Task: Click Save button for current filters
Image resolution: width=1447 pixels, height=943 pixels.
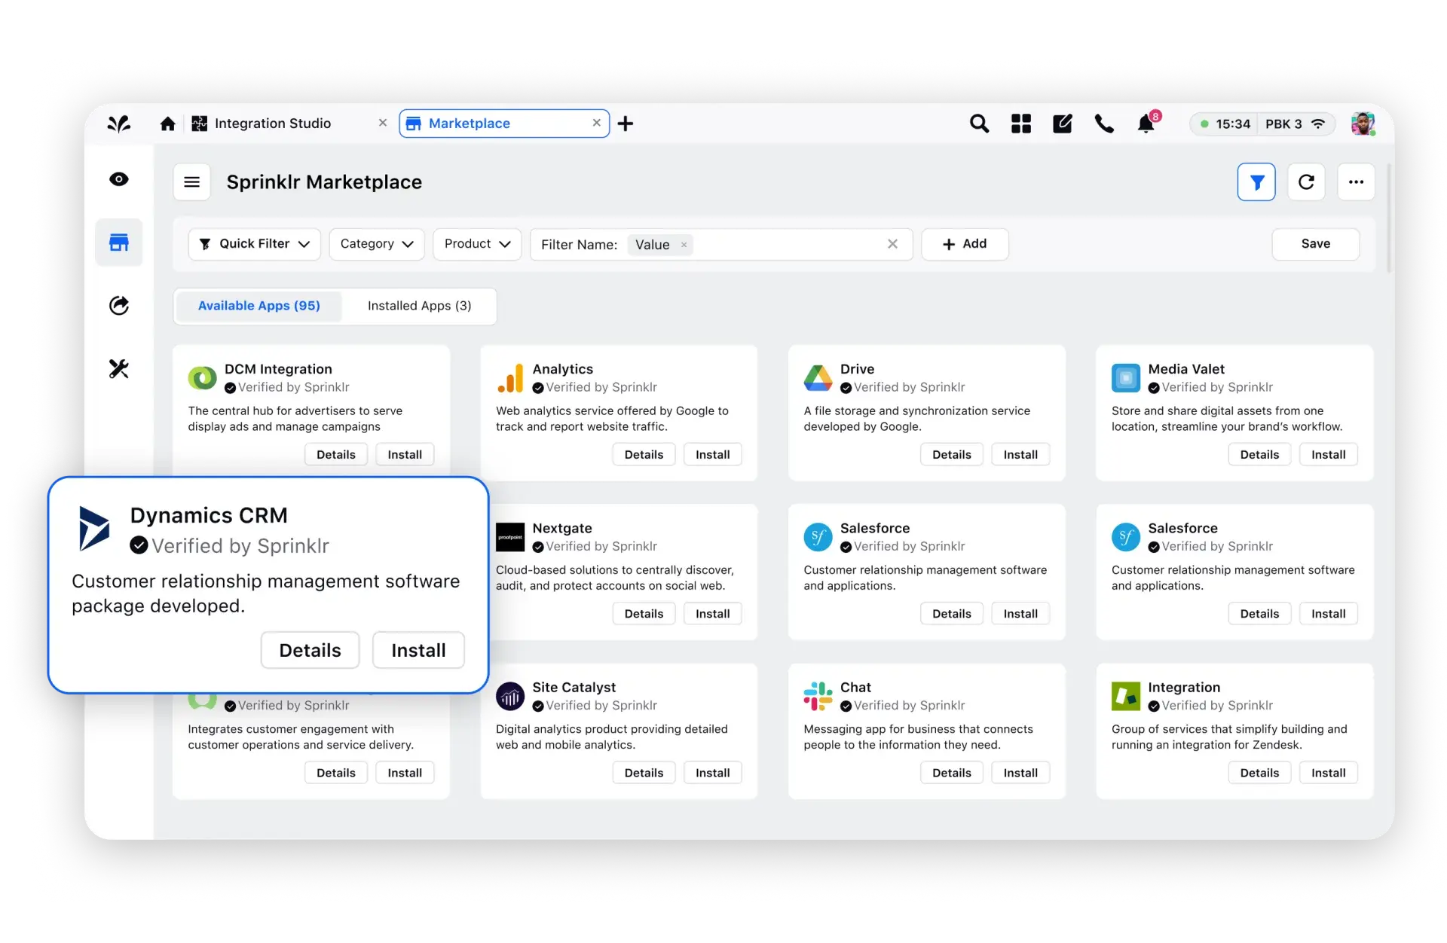Action: (x=1316, y=243)
